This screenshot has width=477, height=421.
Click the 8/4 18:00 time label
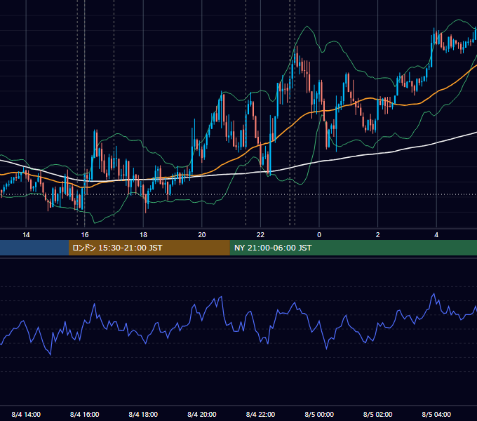coord(143,415)
